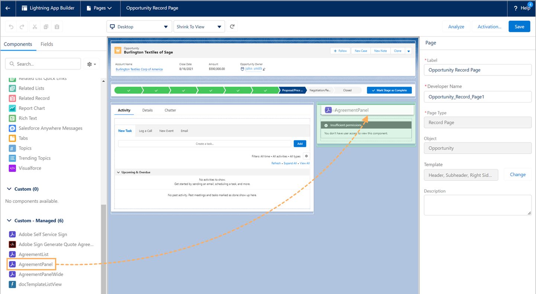Click the Follow button
Viewport: 536px width, 294px height.
click(340, 51)
